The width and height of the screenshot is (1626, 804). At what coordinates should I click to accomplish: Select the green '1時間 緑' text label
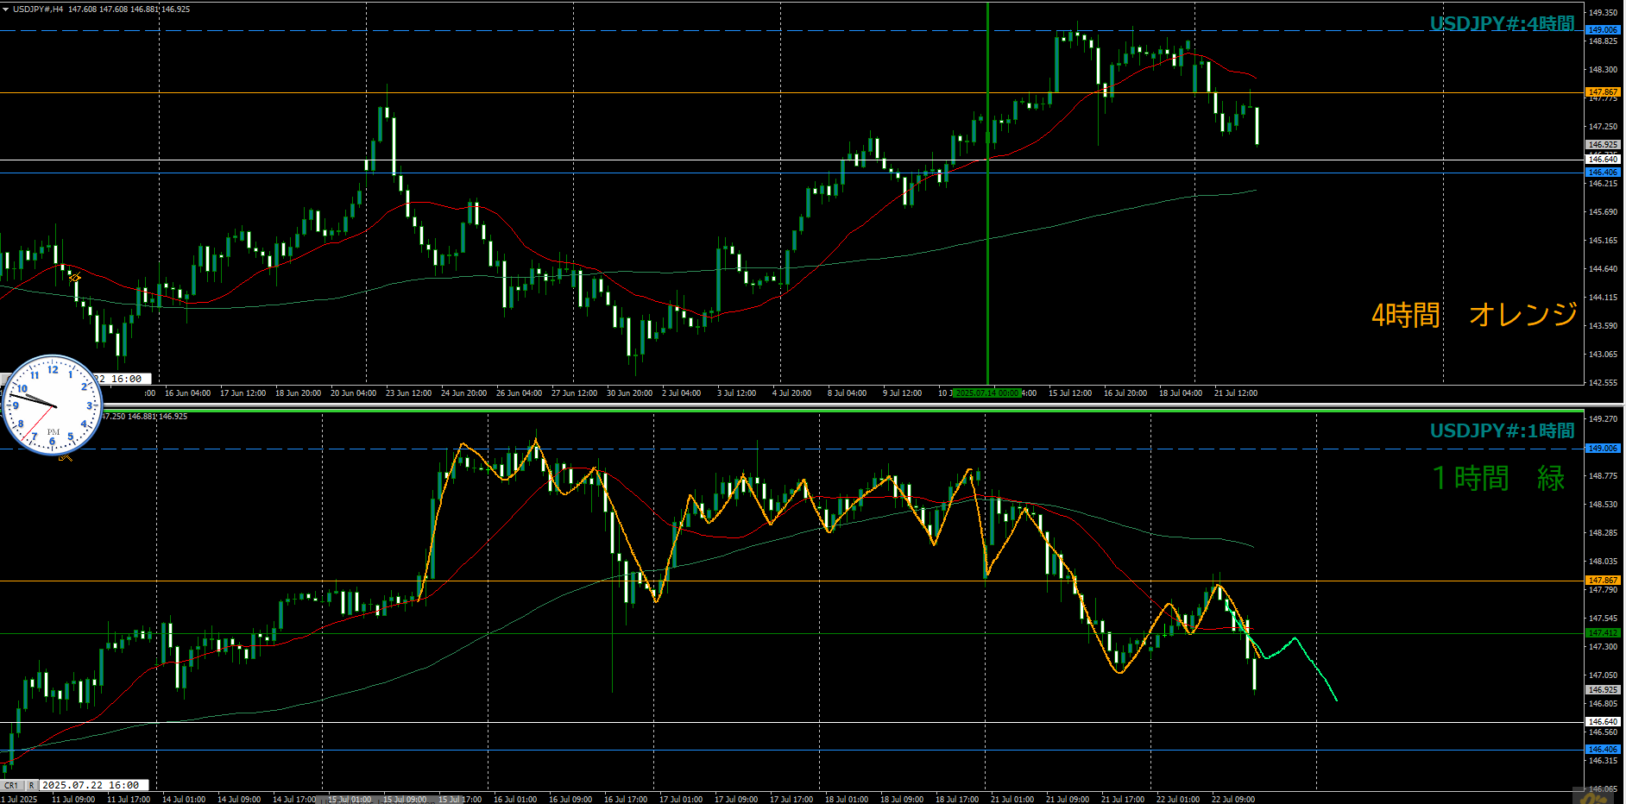point(1498,478)
